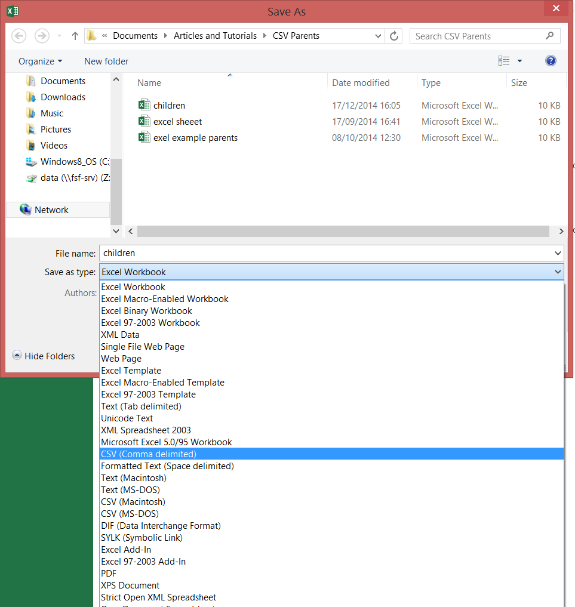Click the right scroll arrow of file list

point(561,231)
